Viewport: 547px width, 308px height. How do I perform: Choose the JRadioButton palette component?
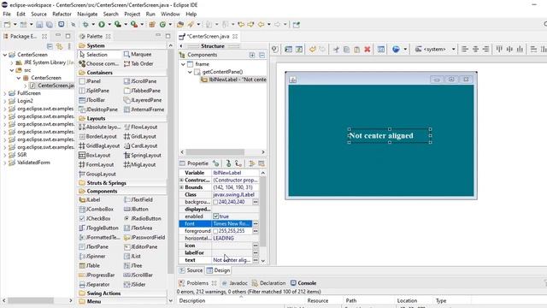(143, 219)
